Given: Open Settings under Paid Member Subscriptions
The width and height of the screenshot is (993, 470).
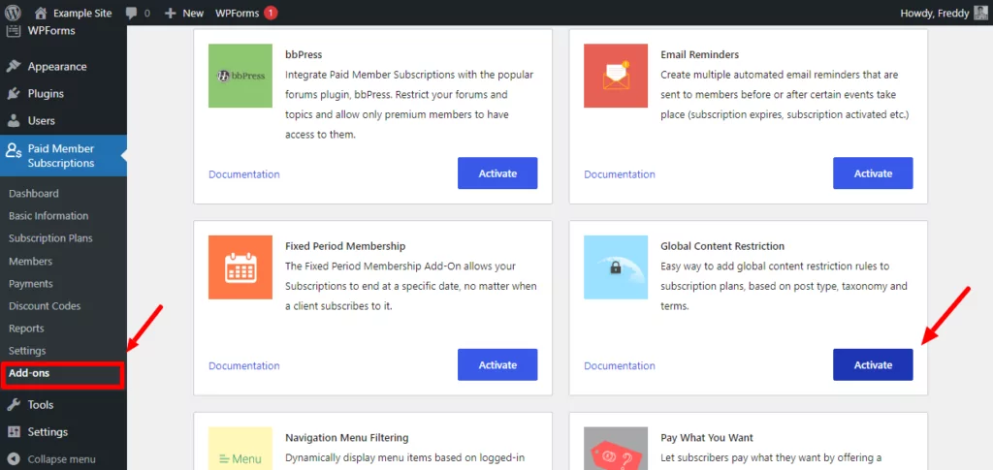Looking at the screenshot, I should 27,351.
